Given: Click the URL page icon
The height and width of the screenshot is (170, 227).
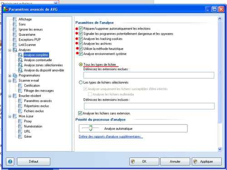Looking at the screenshot, I should [20, 131].
